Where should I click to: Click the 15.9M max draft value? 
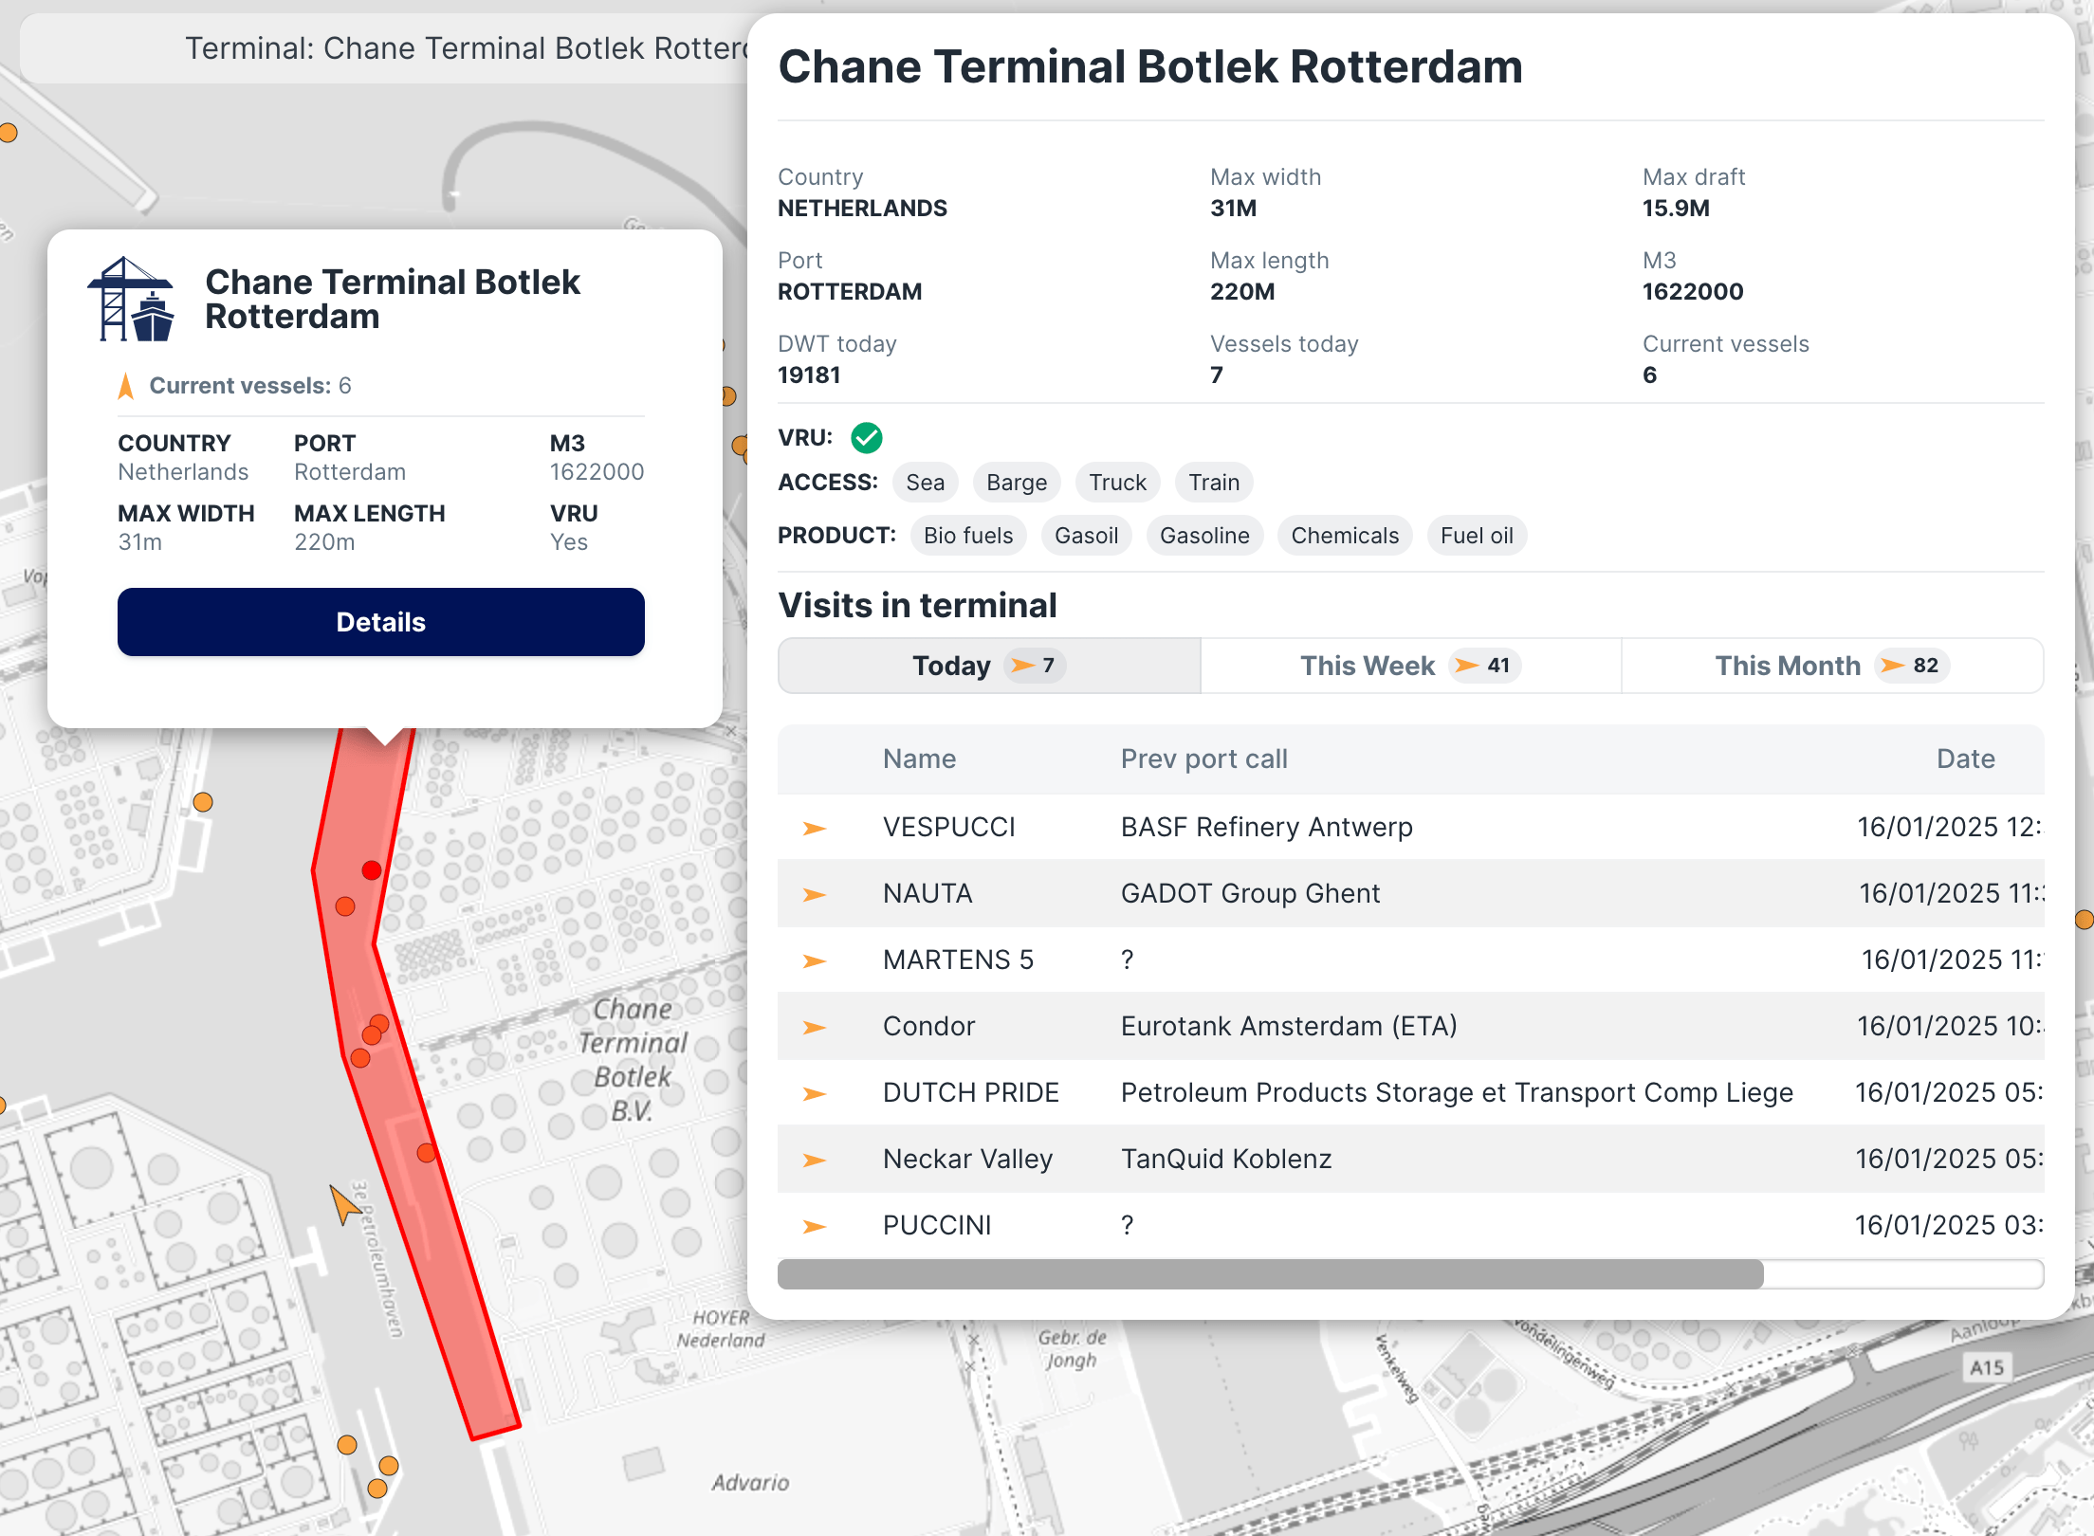tap(1676, 208)
